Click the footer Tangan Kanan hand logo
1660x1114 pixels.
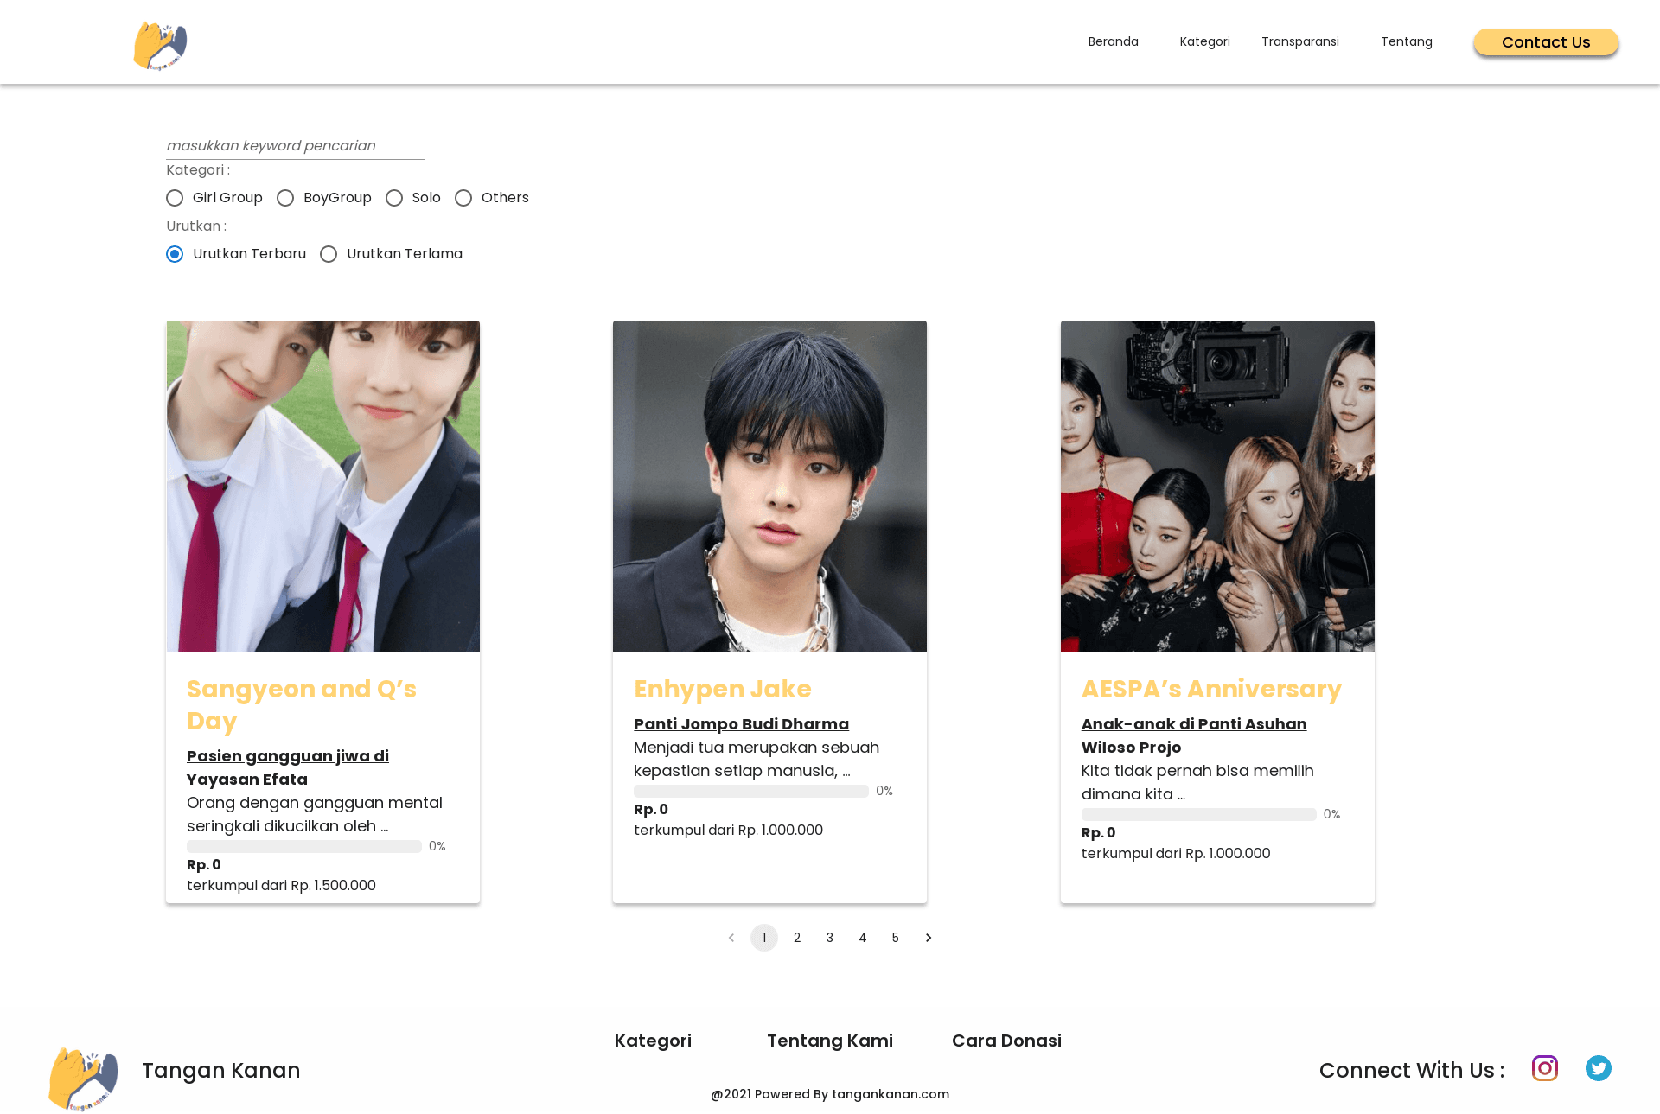tap(83, 1079)
